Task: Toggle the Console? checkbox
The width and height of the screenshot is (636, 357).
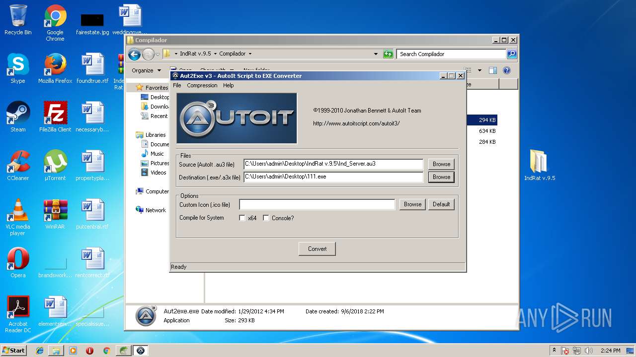Action: [x=266, y=218]
